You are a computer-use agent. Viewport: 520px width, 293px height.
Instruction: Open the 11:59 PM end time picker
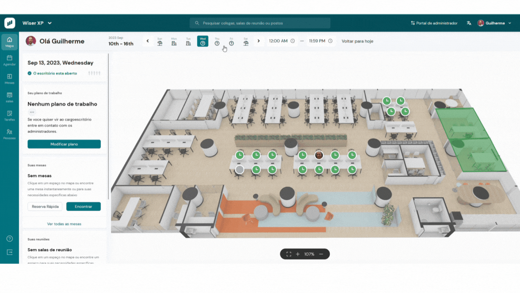tap(320, 41)
